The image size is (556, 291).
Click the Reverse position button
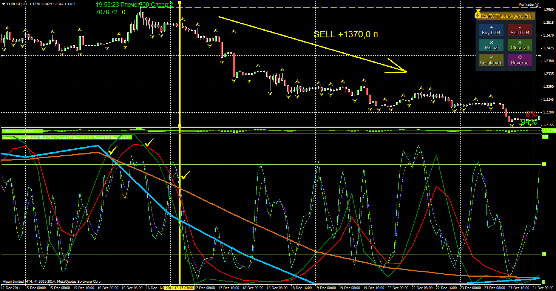pyautogui.click(x=520, y=60)
